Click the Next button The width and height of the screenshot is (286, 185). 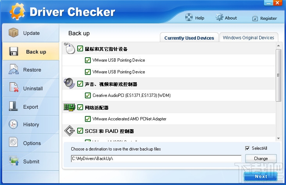click(261, 176)
